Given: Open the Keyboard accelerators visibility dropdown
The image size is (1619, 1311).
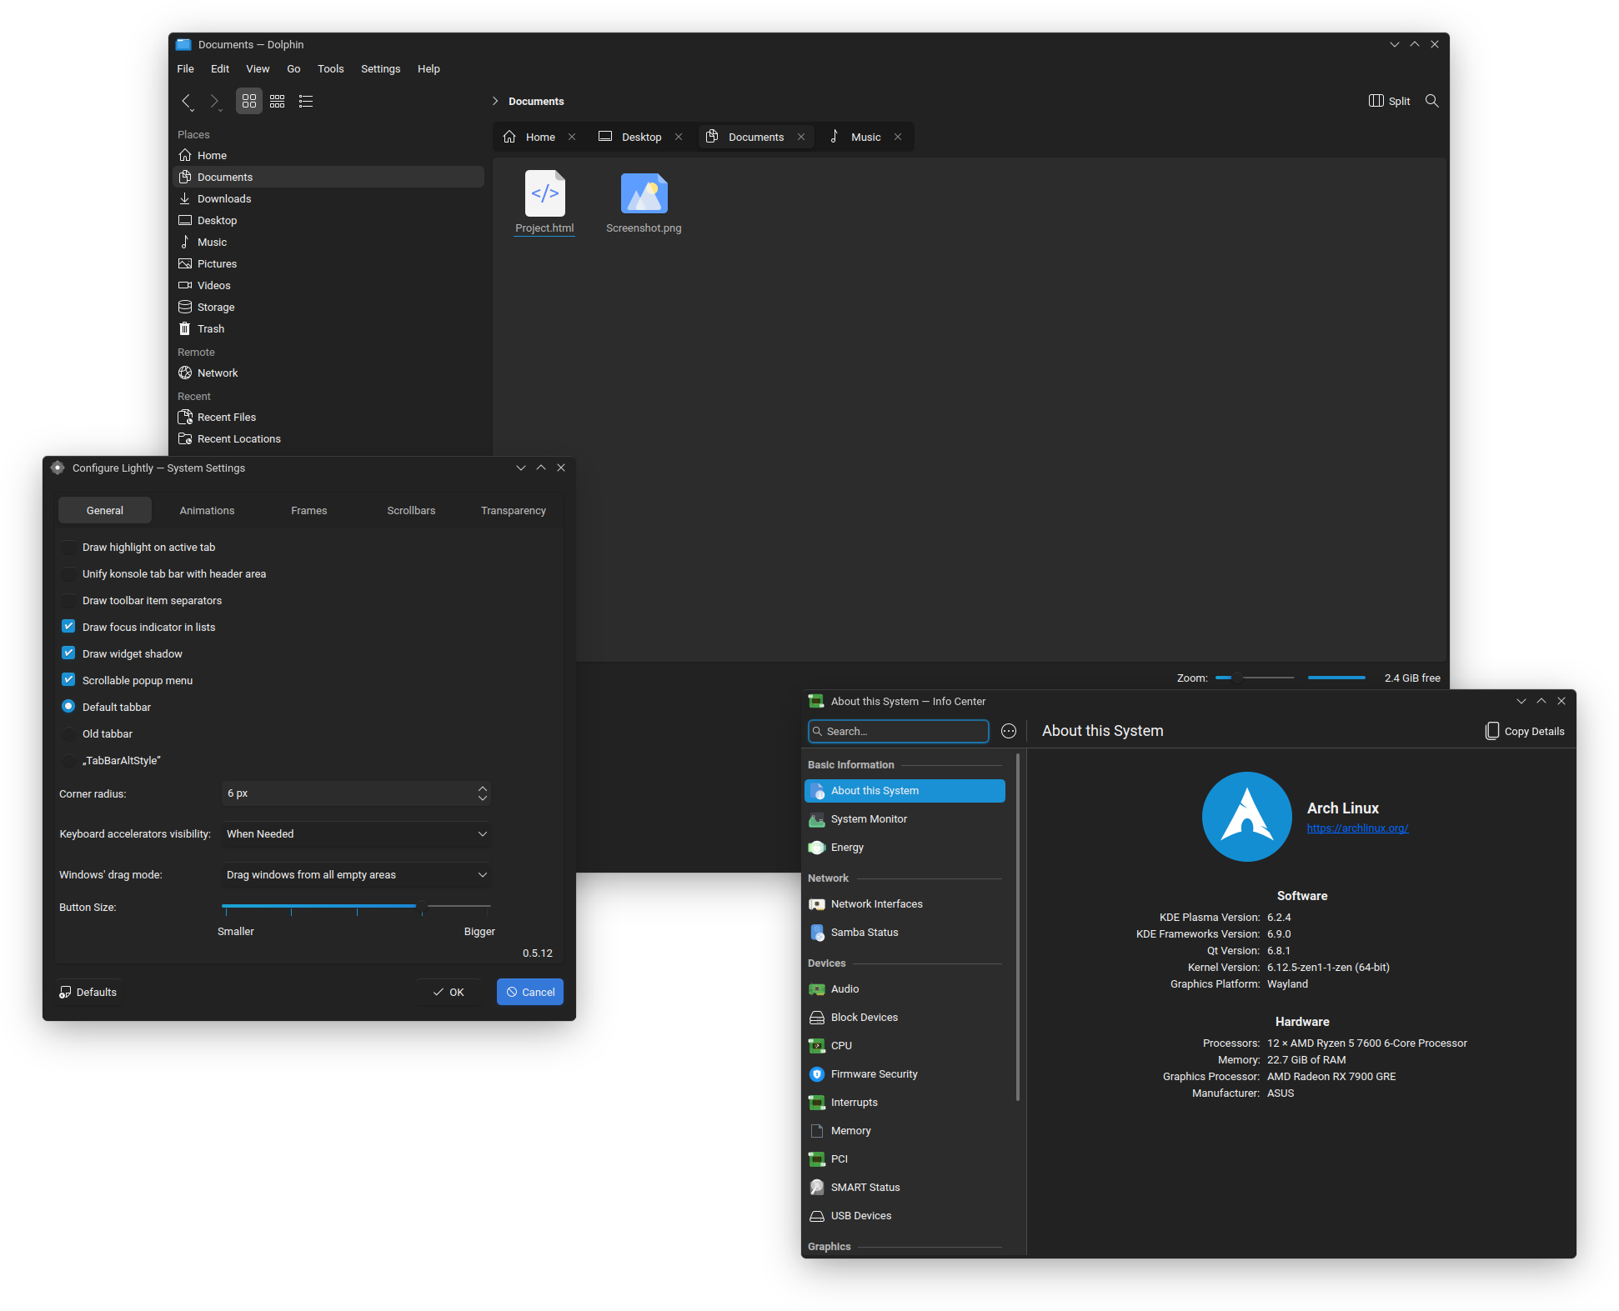Looking at the screenshot, I should 356,833.
